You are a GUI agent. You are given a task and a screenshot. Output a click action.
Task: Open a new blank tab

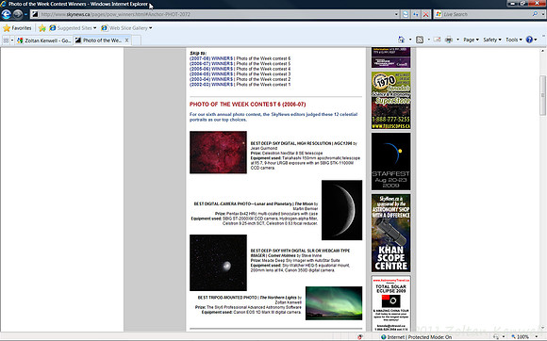click(137, 41)
